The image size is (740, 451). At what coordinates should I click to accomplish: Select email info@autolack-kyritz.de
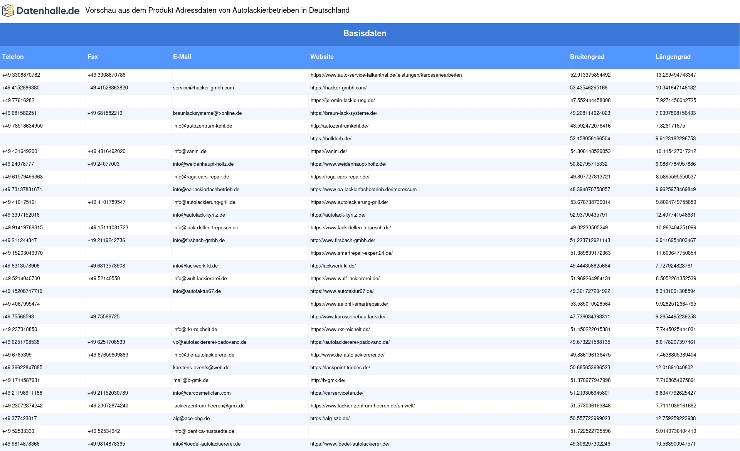tap(199, 215)
